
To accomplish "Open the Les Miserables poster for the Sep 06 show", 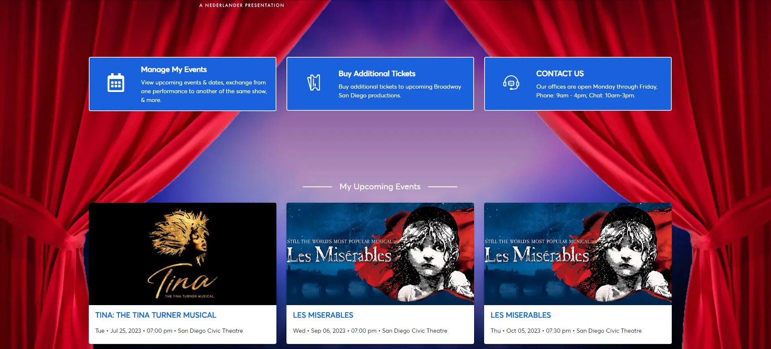I will click(380, 254).
